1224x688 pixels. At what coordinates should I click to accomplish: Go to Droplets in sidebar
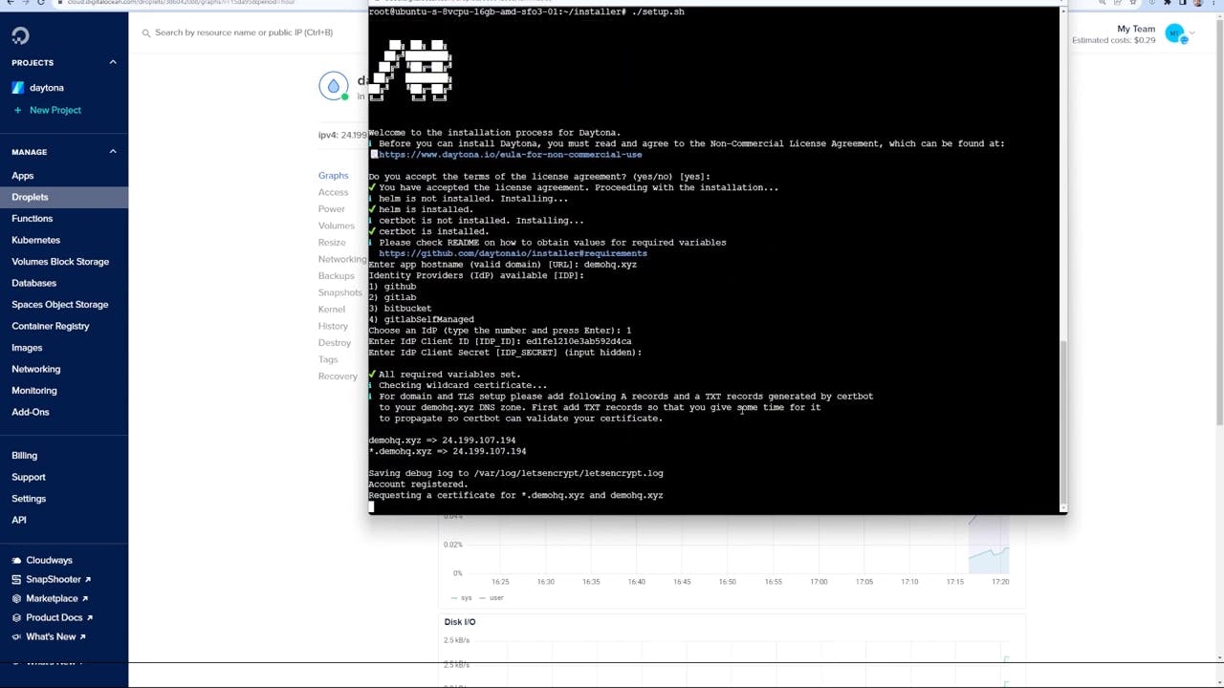pos(30,197)
